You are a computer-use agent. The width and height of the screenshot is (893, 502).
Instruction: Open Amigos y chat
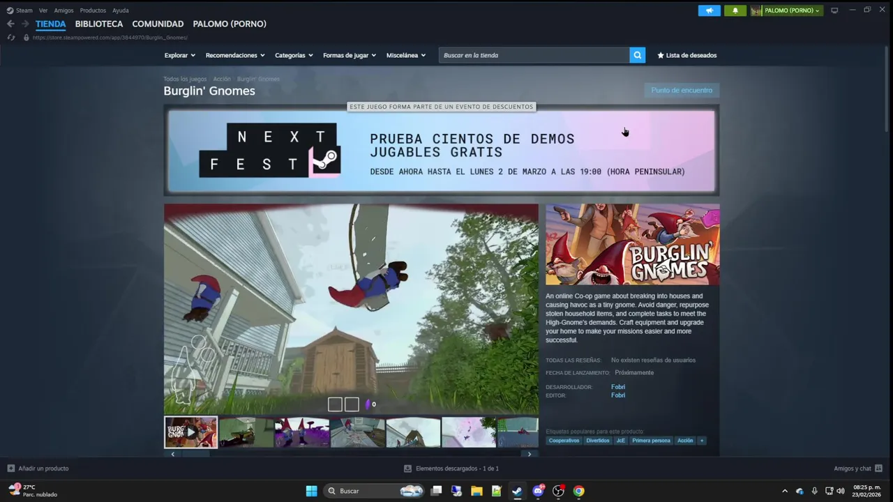[858, 469]
